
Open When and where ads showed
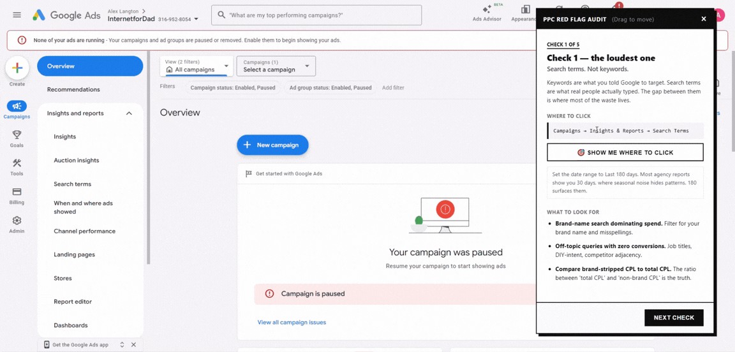pos(84,208)
